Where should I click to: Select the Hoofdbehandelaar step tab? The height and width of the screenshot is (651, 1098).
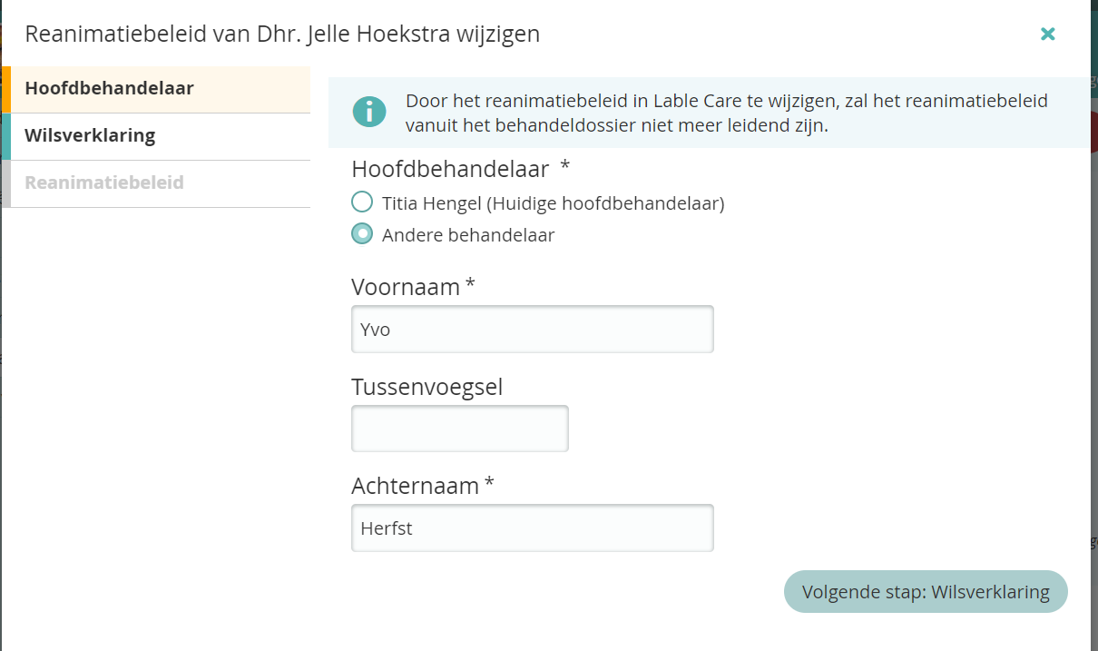click(160, 89)
